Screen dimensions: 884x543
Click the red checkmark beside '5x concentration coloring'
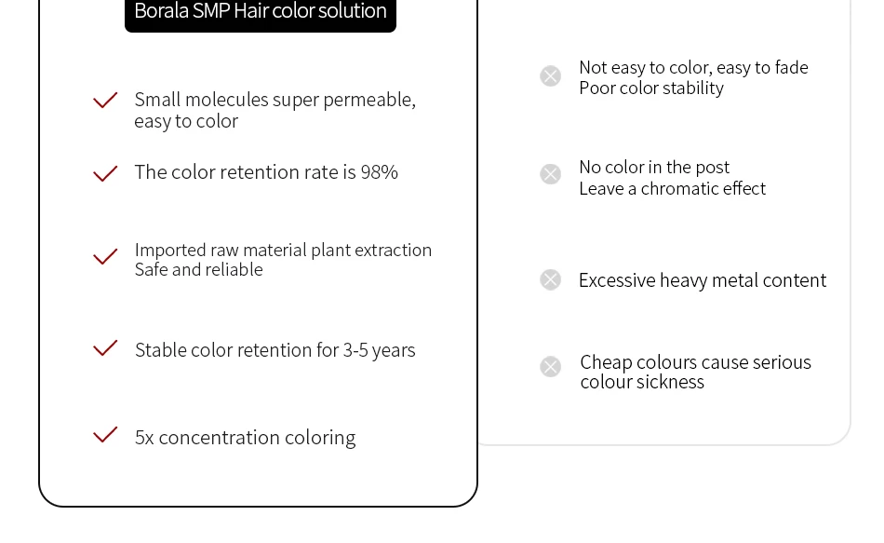point(105,435)
